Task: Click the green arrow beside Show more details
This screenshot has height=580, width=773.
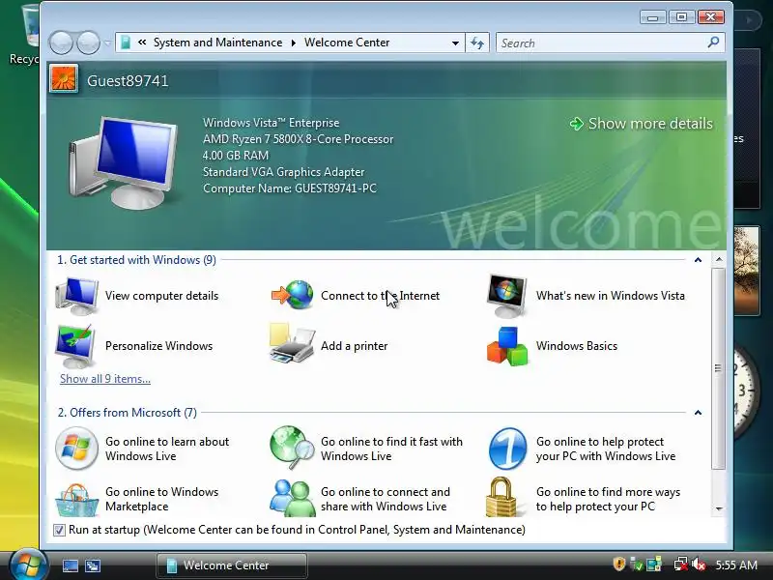Action: coord(576,124)
